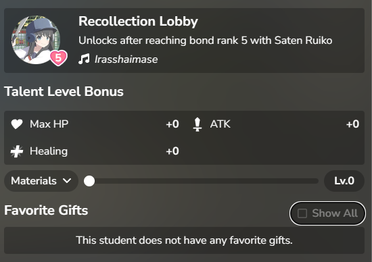The image size is (372, 262).
Task: Click the Lv.0 level indicator
Action: tap(344, 181)
